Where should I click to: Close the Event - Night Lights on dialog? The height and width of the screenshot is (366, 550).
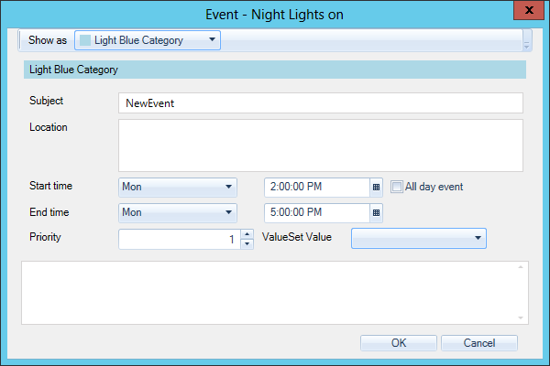click(x=523, y=13)
